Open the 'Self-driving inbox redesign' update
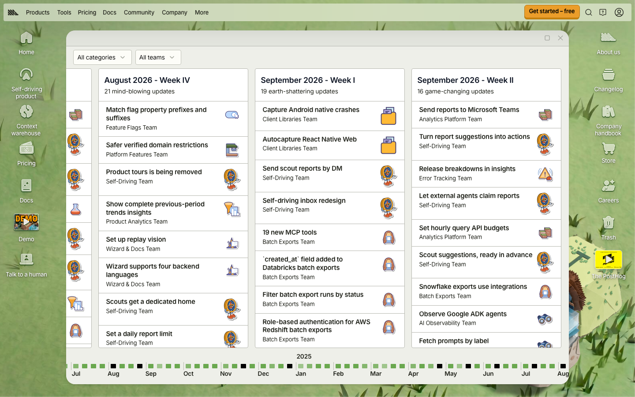Screen dimensions: 635x397 (330, 208)
